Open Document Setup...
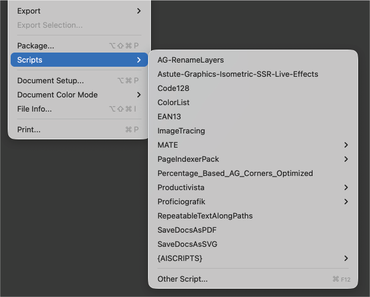This screenshot has height=297, width=370. (x=79, y=80)
